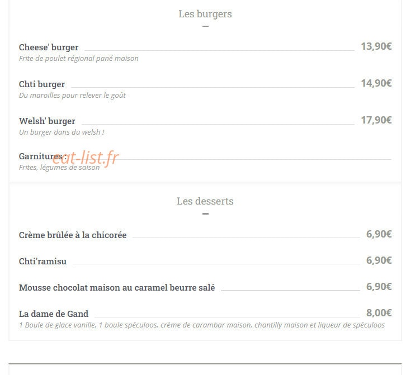Click the 'Du maroilles pour relever le goût' text
Screen dimensions: 420x375
pyautogui.click(x=72, y=96)
